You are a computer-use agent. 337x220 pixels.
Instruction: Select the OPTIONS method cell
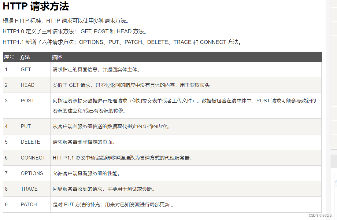[x=32, y=173]
